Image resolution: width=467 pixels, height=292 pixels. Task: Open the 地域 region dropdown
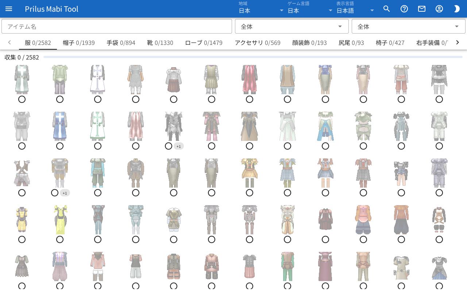(x=261, y=9)
